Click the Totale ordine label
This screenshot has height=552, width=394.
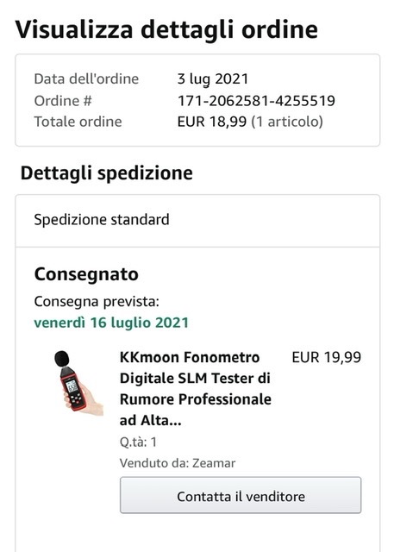click(78, 122)
